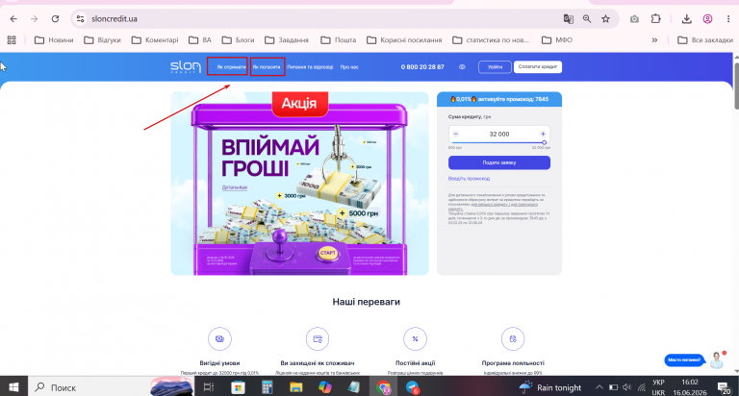Viewport: 739px width, 396px height.
Task: Open the 'Коментарі' bookmarks folder
Action: (x=155, y=40)
